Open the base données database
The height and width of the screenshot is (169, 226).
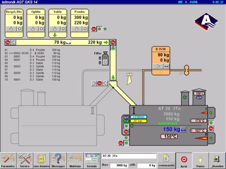tap(42, 160)
